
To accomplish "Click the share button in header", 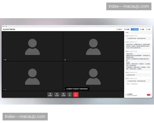I will [149, 29].
